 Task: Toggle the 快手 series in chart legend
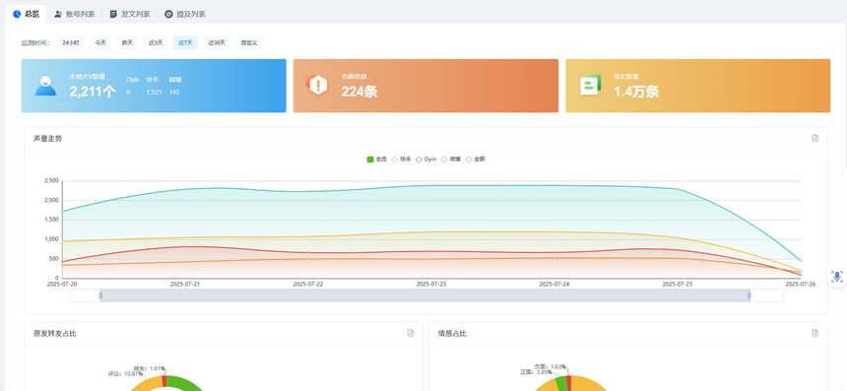(x=401, y=160)
